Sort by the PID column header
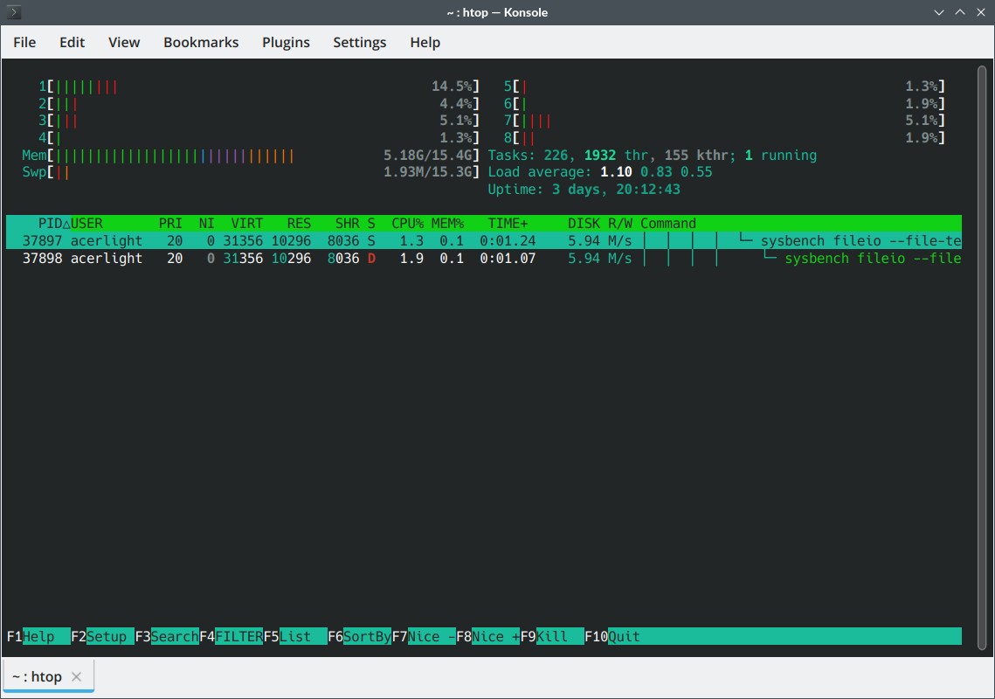 click(x=49, y=223)
